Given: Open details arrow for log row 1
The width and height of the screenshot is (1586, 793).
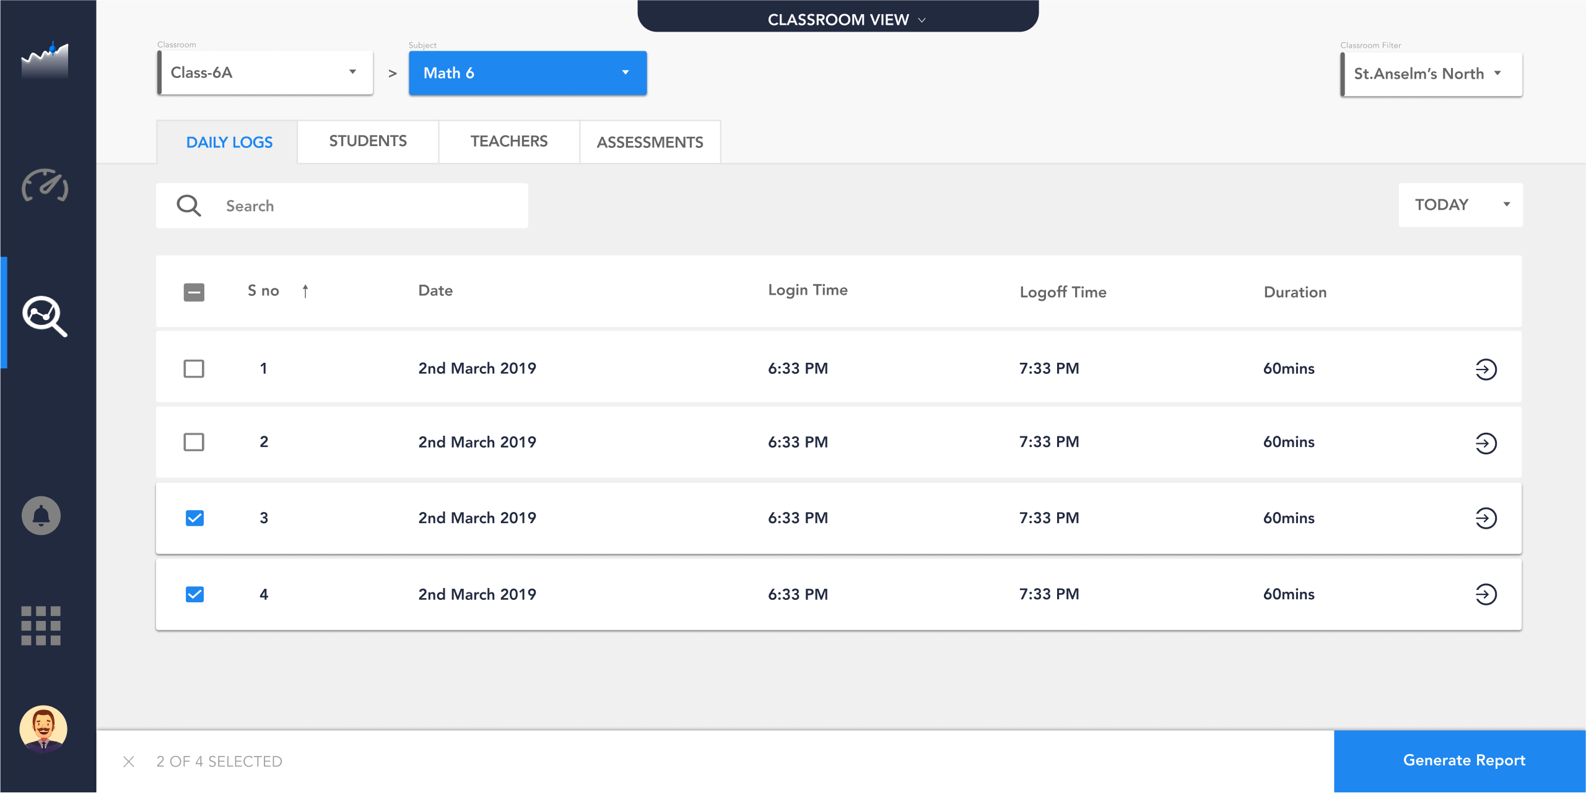Looking at the screenshot, I should coord(1485,370).
